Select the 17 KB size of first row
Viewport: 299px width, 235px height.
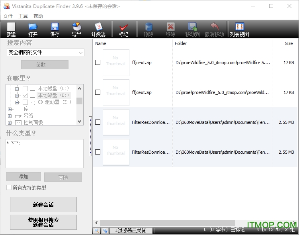click(289, 63)
